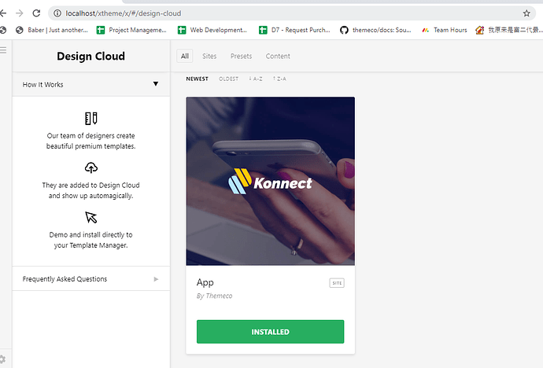Go back using the browser back arrow
Viewport: 543px width, 368px height.
tap(3, 13)
